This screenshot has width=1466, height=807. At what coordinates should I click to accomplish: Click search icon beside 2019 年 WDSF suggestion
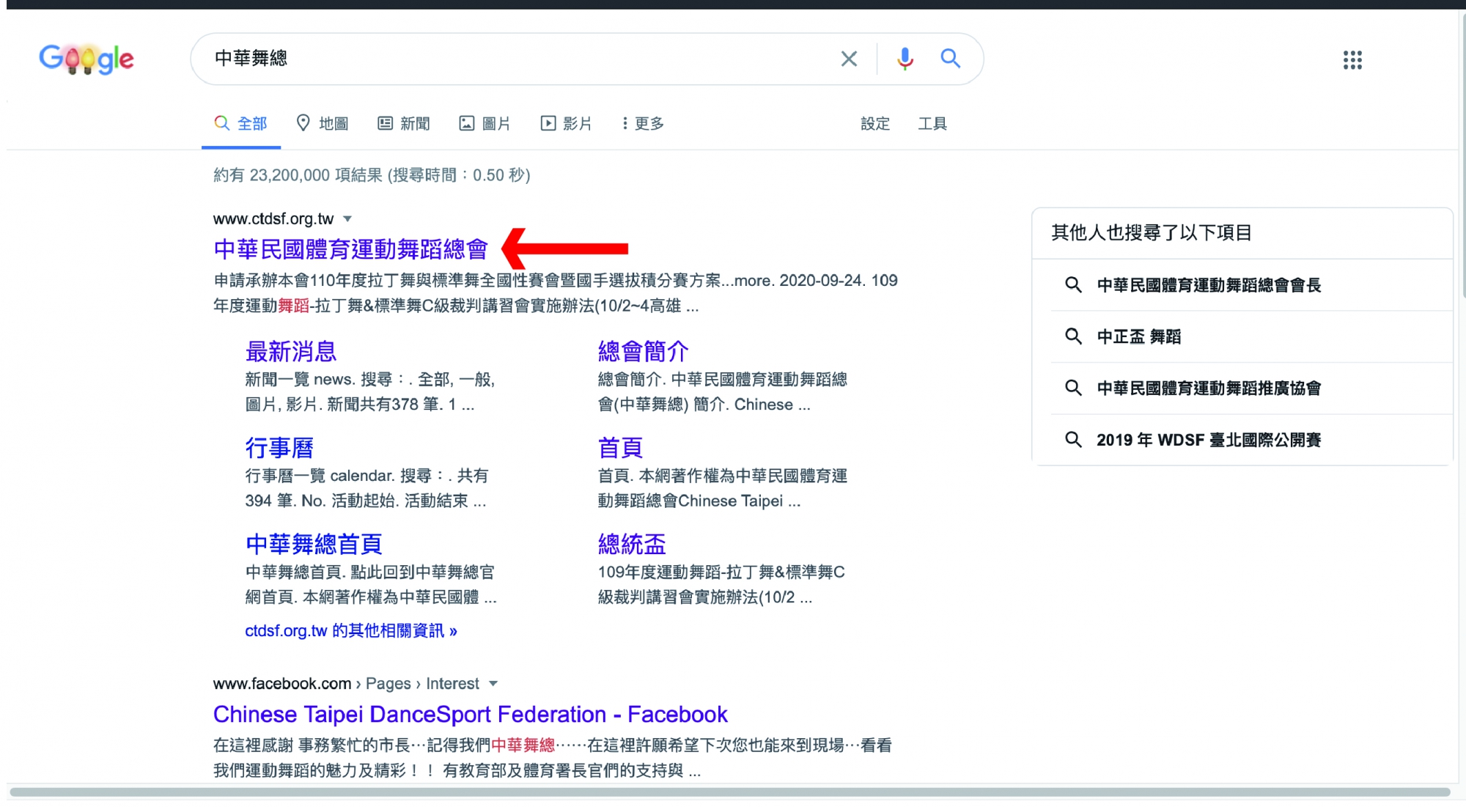coord(1073,440)
